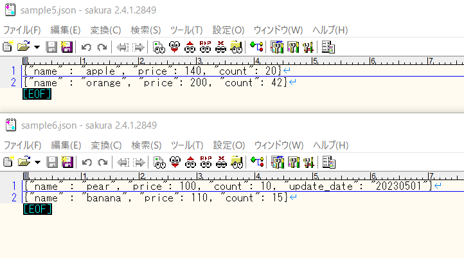Open type settings list icon in sample6.json window
This screenshot has height=258, width=464.
click(278, 162)
